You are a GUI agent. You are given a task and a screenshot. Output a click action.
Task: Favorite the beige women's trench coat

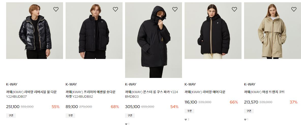coord(294,9)
